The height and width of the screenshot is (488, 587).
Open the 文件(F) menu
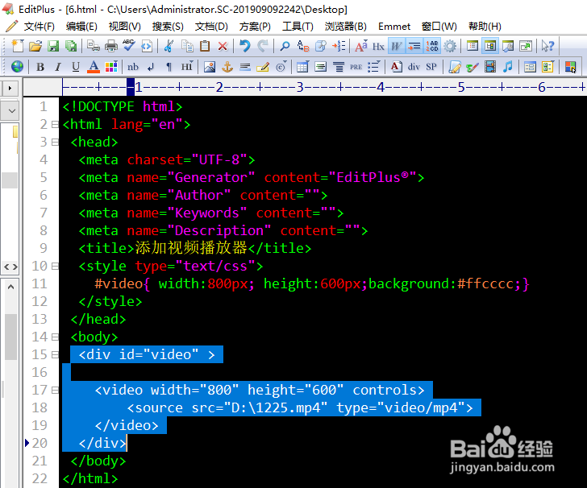pyautogui.click(x=39, y=27)
